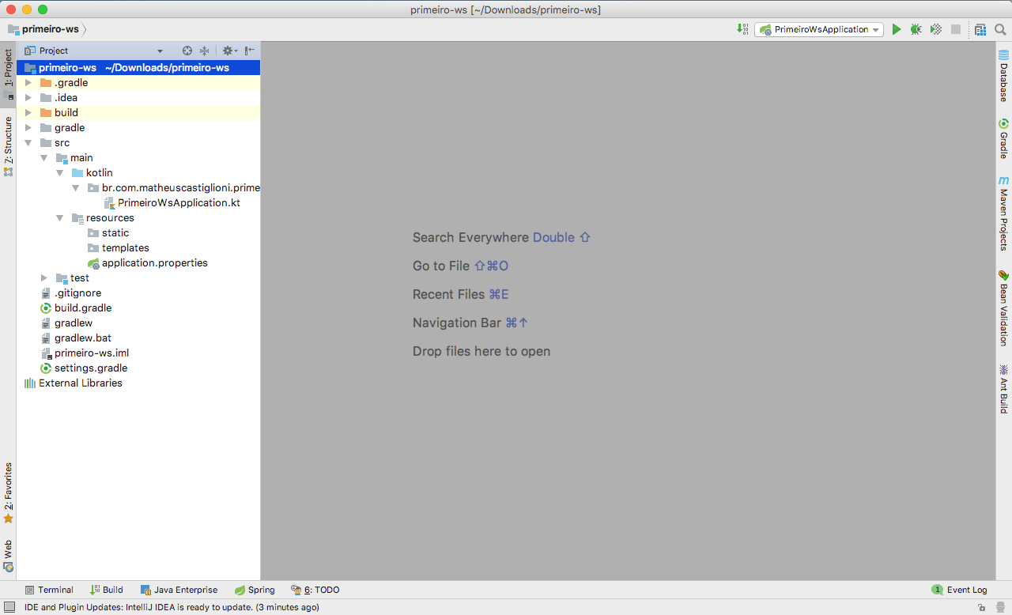
Task: Open Project panel gear settings icon
Action: (228, 51)
